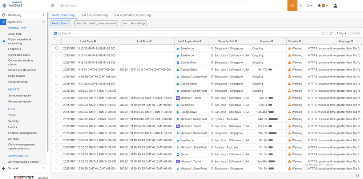Image resolution: width=363 pixels, height=179 pixels.
Task: Click the search magnifier icon
Action: 323,33
